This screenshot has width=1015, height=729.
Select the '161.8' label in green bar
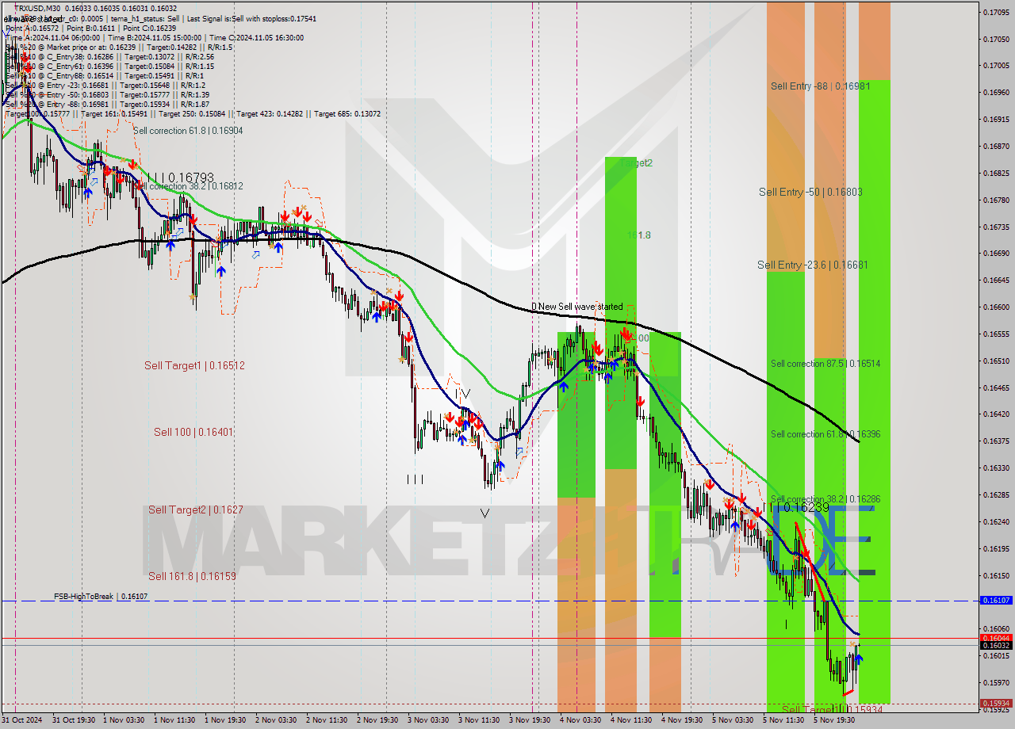point(638,235)
